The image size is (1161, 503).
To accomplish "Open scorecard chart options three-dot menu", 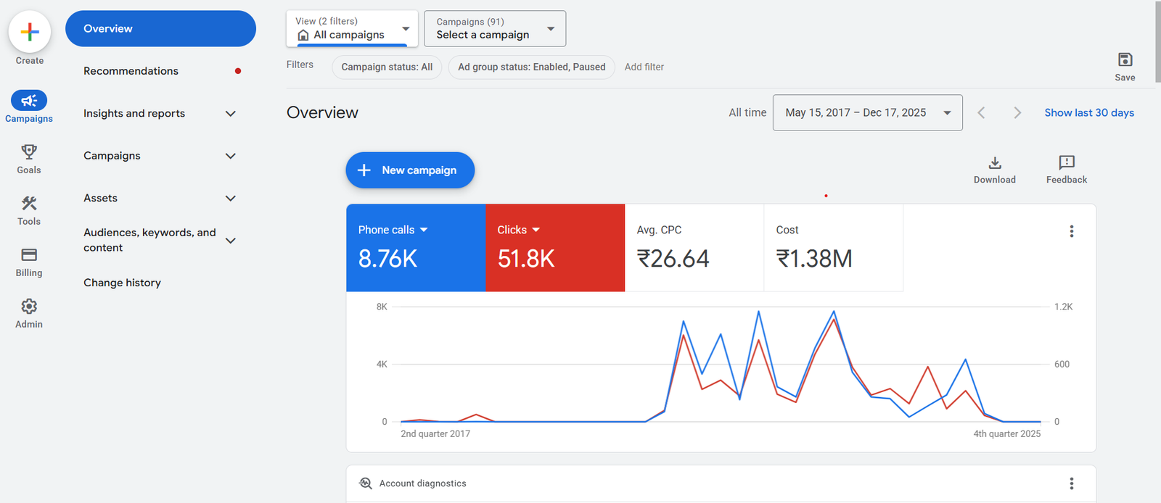I will coord(1071,231).
